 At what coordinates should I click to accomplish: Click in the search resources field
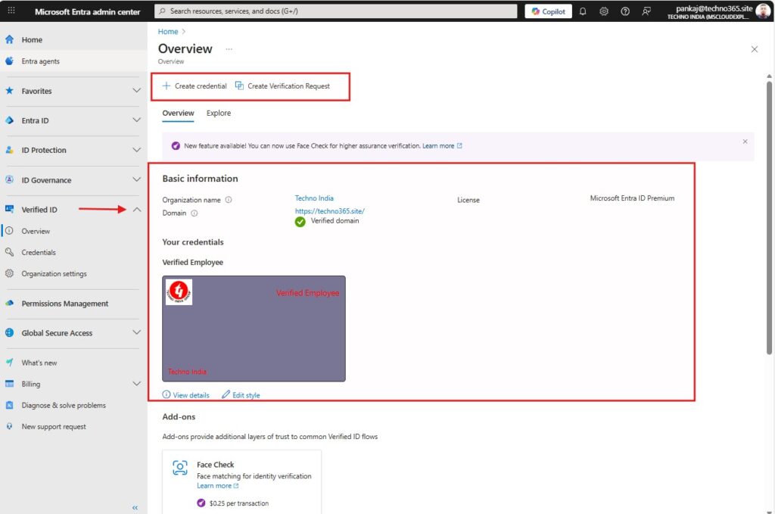pos(333,11)
